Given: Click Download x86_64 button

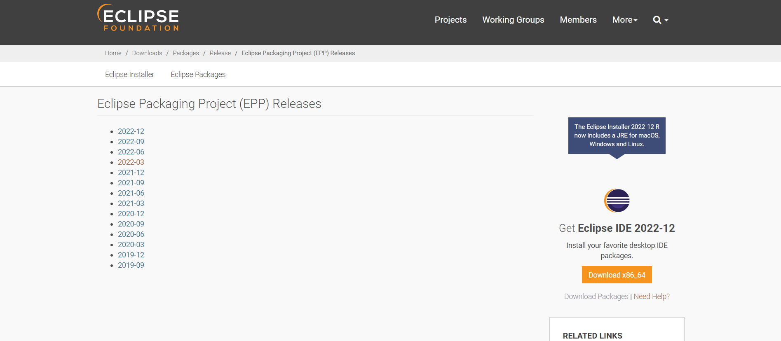Looking at the screenshot, I should (617, 275).
